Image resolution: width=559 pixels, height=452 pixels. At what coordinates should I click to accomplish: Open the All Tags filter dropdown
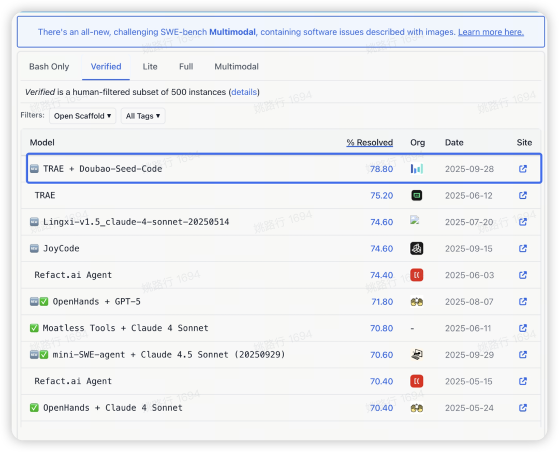(143, 116)
